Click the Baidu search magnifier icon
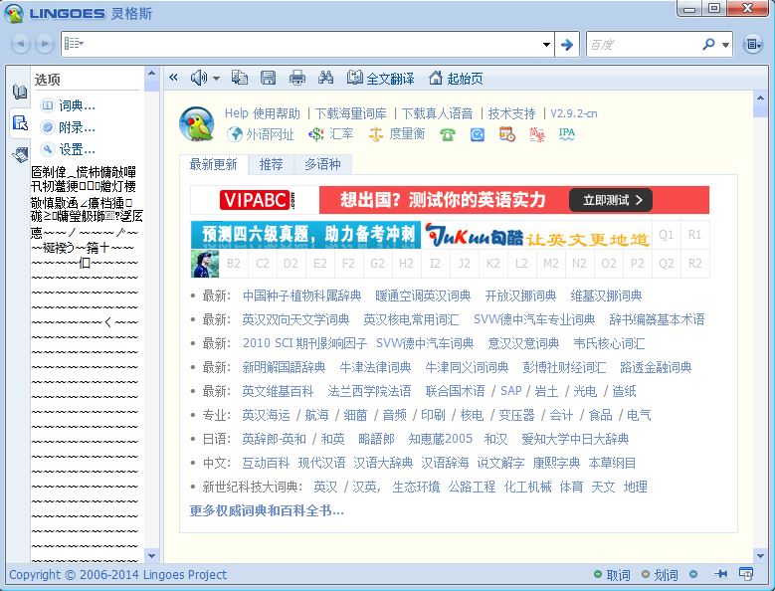 point(708,45)
